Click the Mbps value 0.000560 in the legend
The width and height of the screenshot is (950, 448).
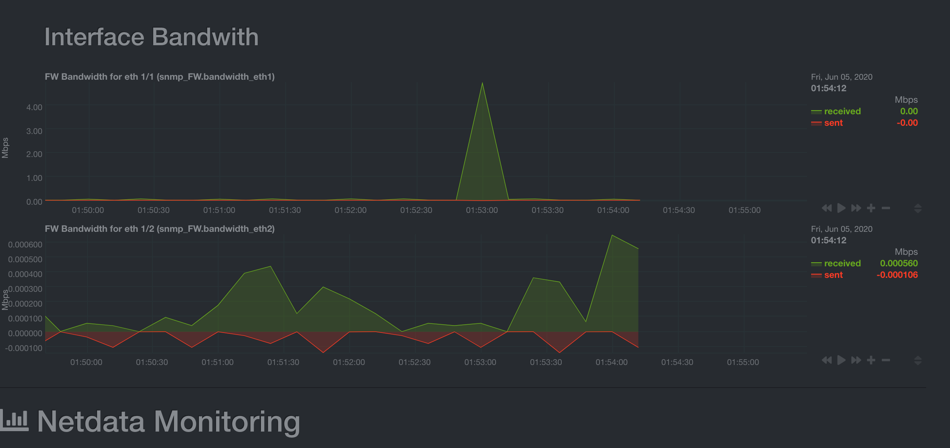pos(899,263)
